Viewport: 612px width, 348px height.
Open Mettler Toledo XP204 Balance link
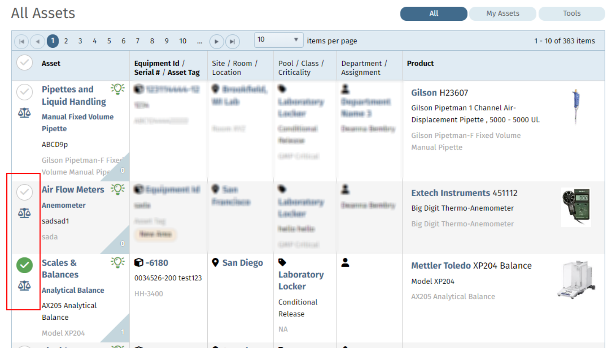471,266
